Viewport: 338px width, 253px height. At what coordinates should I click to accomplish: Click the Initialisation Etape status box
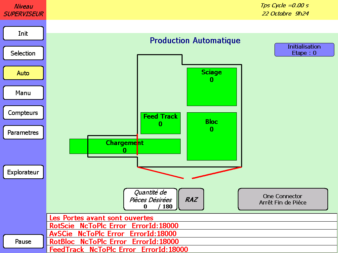point(304,50)
